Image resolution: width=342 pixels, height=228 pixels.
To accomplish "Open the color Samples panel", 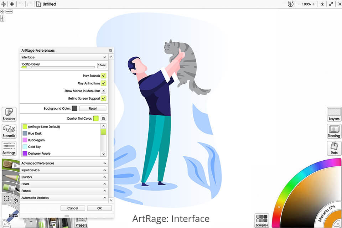I will pyautogui.click(x=262, y=221).
